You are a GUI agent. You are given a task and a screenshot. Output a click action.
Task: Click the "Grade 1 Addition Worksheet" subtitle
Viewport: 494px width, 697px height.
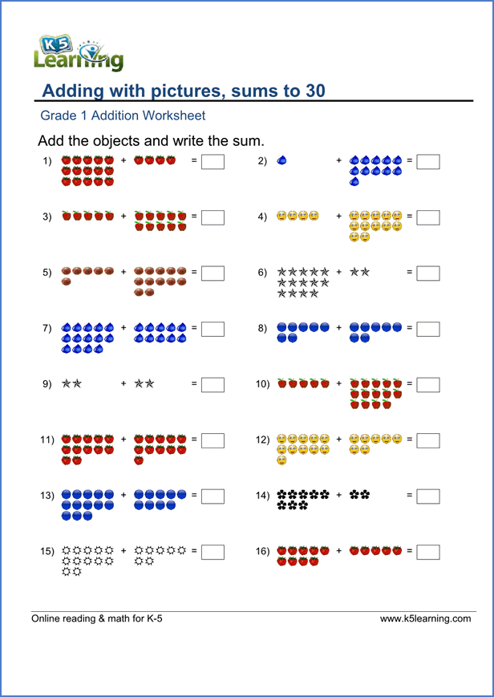[123, 116]
